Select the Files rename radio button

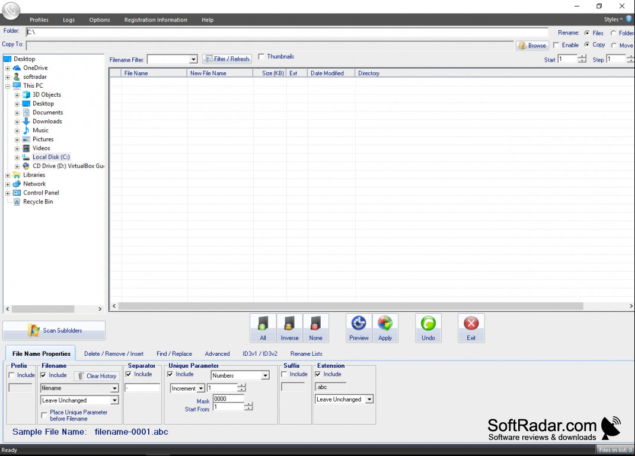pos(587,33)
